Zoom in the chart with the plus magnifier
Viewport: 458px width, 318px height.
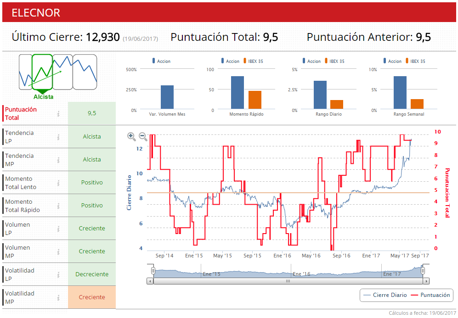click(131, 136)
